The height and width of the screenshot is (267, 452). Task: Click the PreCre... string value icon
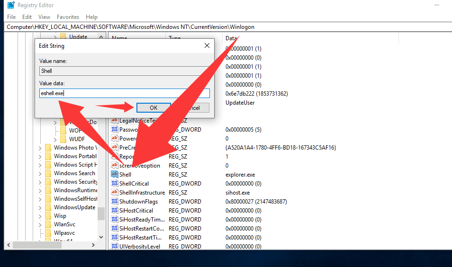[115, 147]
